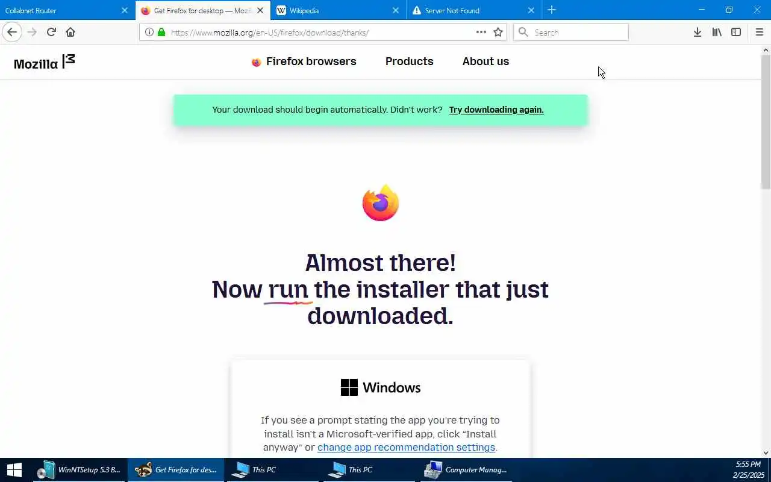The image size is (771, 482).
Task: Open Computer Management taskbar item
Action: 466,470
